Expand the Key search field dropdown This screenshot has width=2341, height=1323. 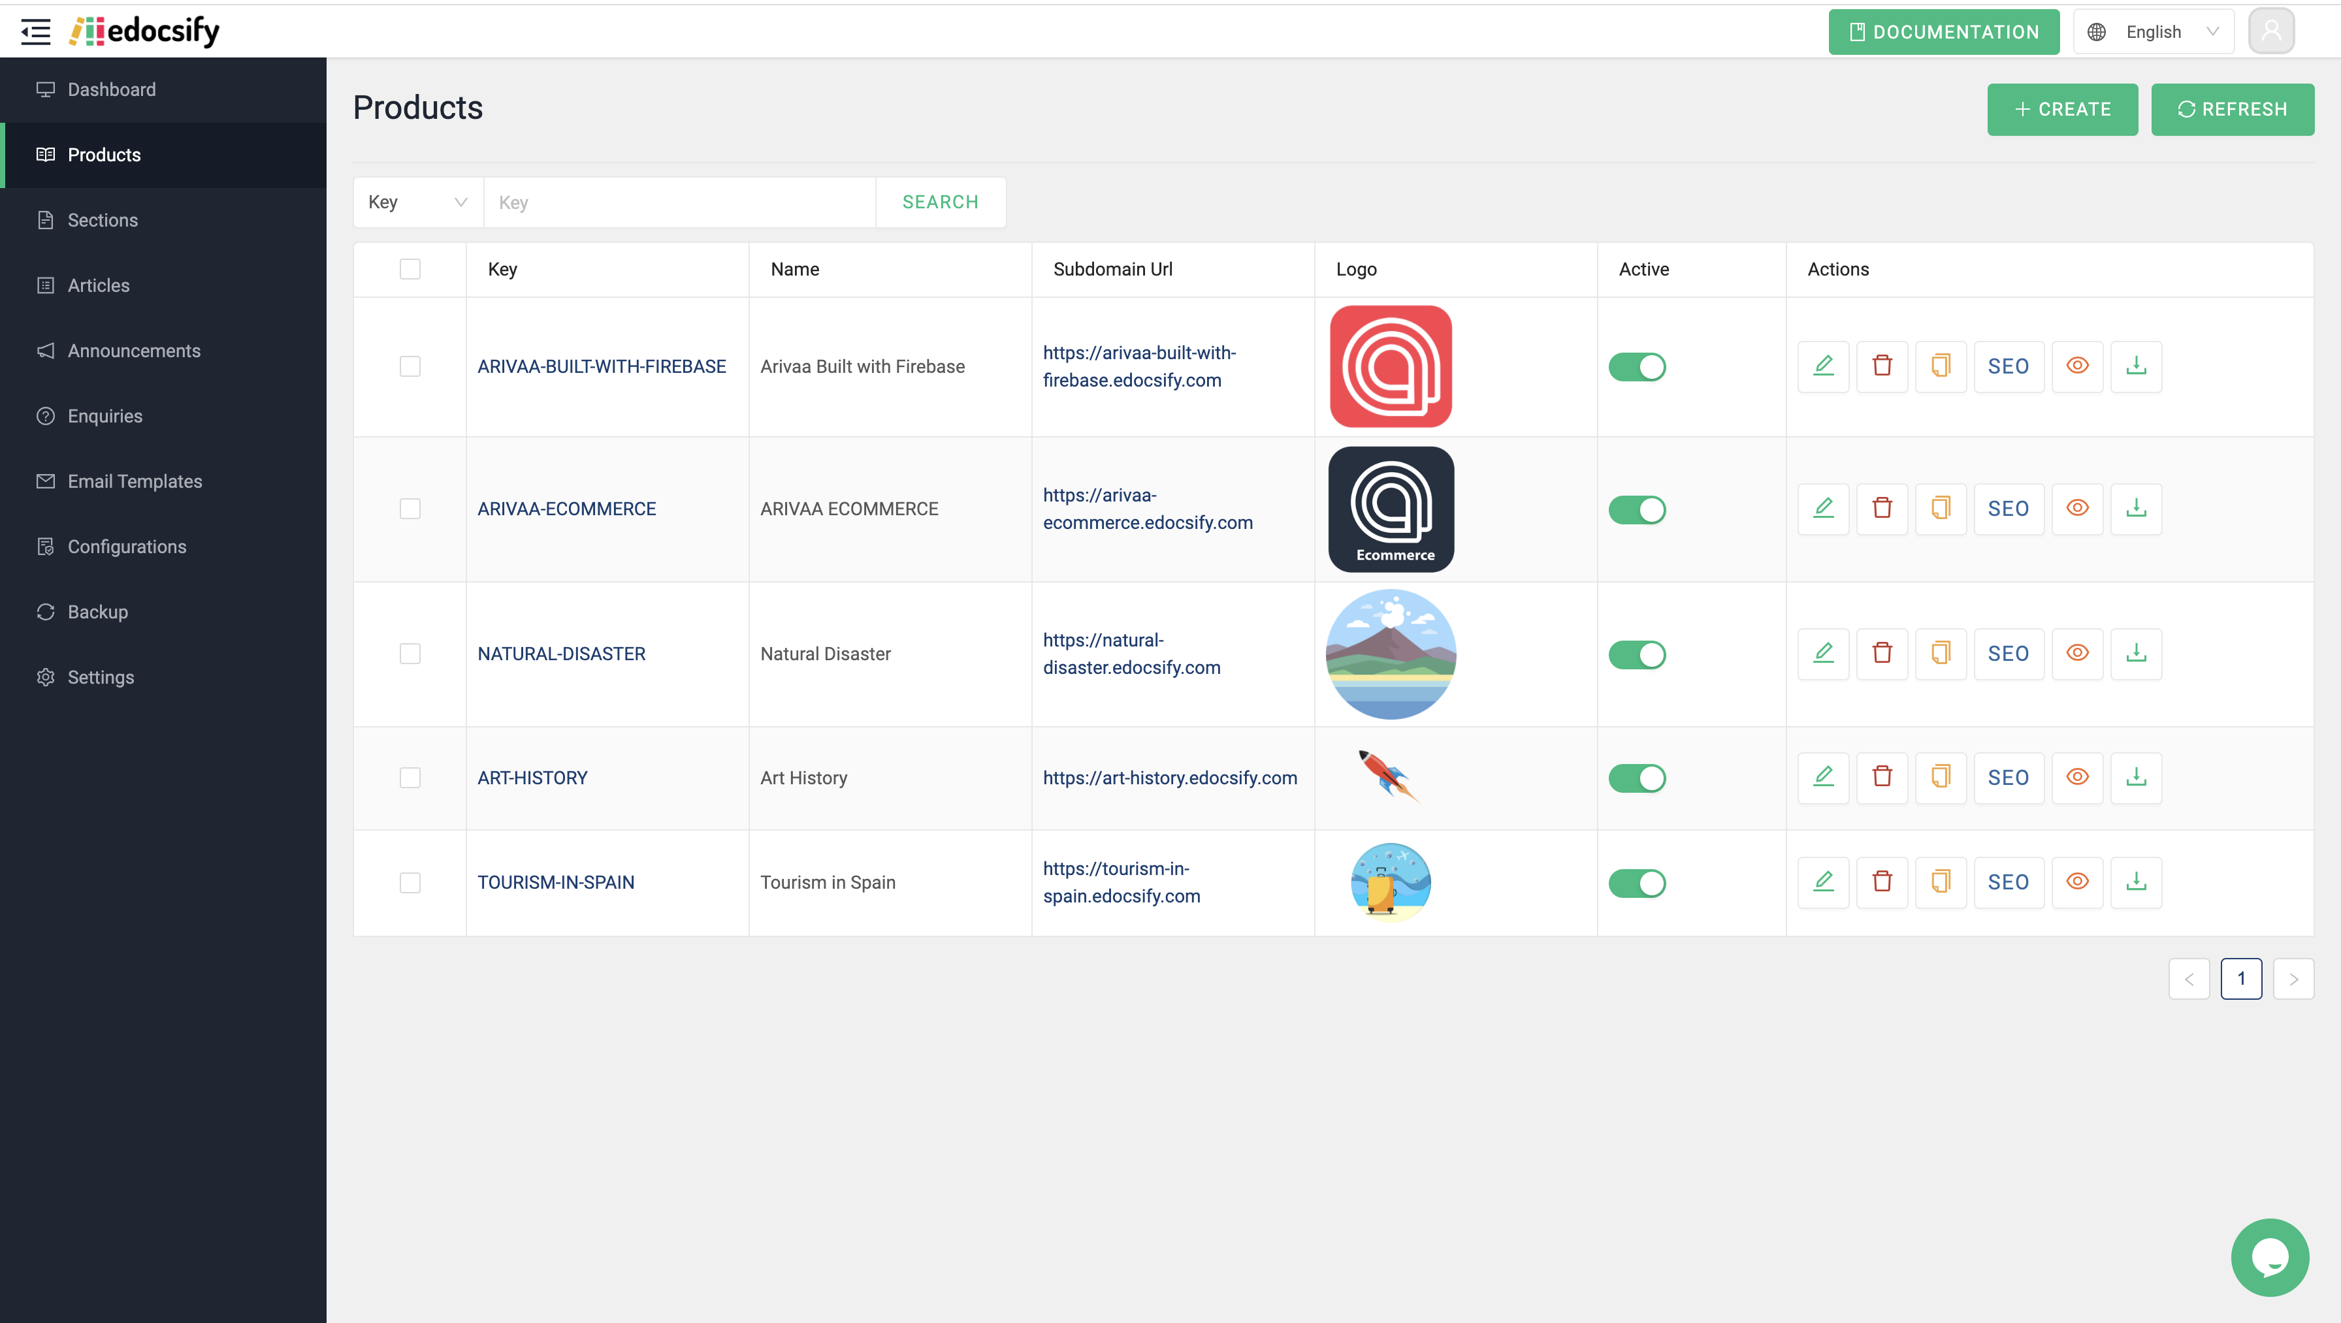coord(418,202)
